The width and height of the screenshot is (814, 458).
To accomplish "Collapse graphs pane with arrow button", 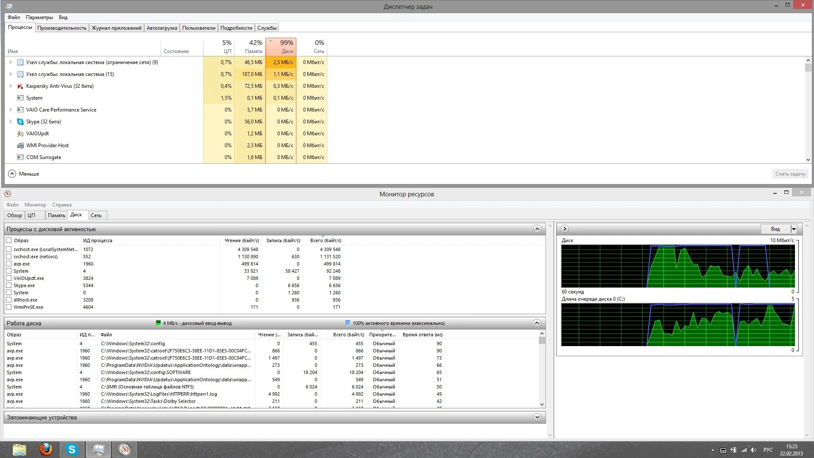I will tap(565, 229).
